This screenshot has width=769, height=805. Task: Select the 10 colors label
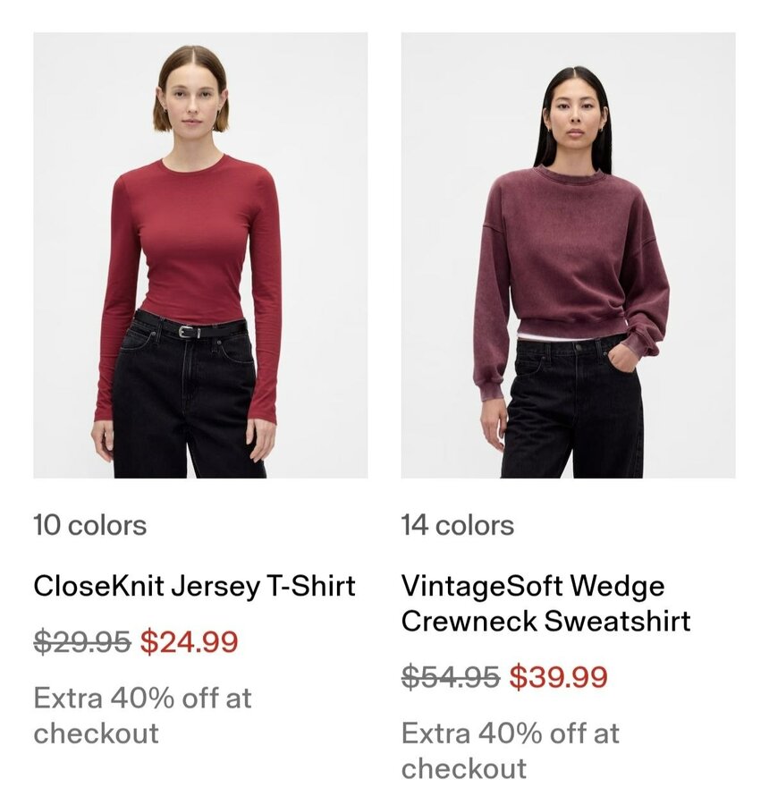[89, 525]
